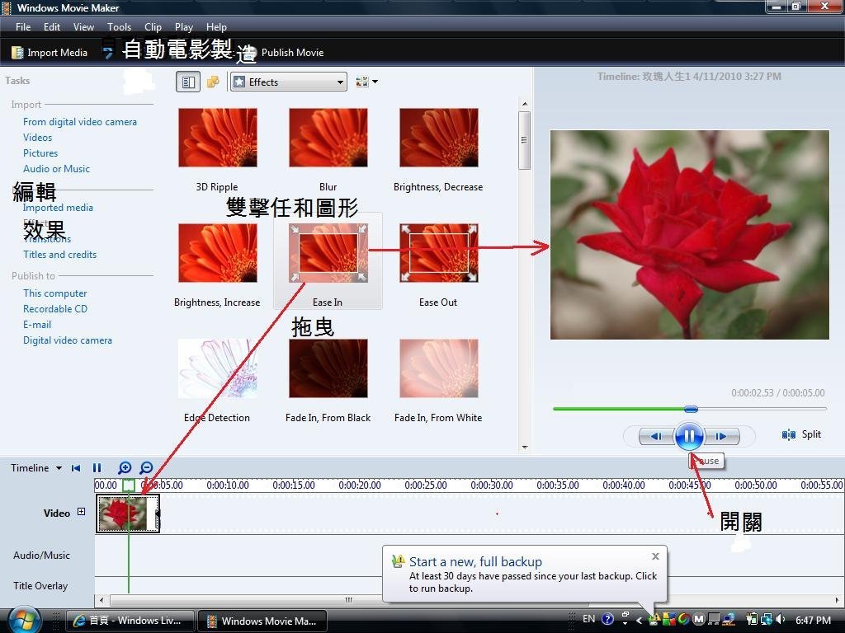Pause preview with the round pause button
The height and width of the screenshot is (633, 845).
(x=689, y=436)
